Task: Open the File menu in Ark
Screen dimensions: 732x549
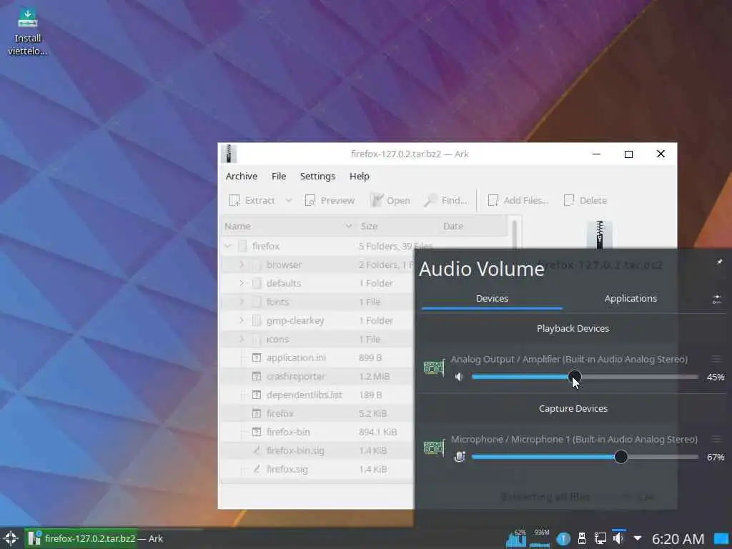Action: (279, 176)
